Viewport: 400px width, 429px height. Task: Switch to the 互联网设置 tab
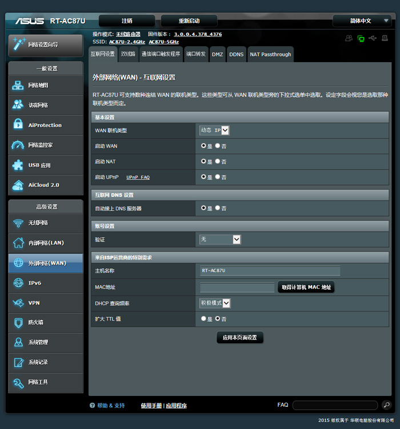coord(103,54)
